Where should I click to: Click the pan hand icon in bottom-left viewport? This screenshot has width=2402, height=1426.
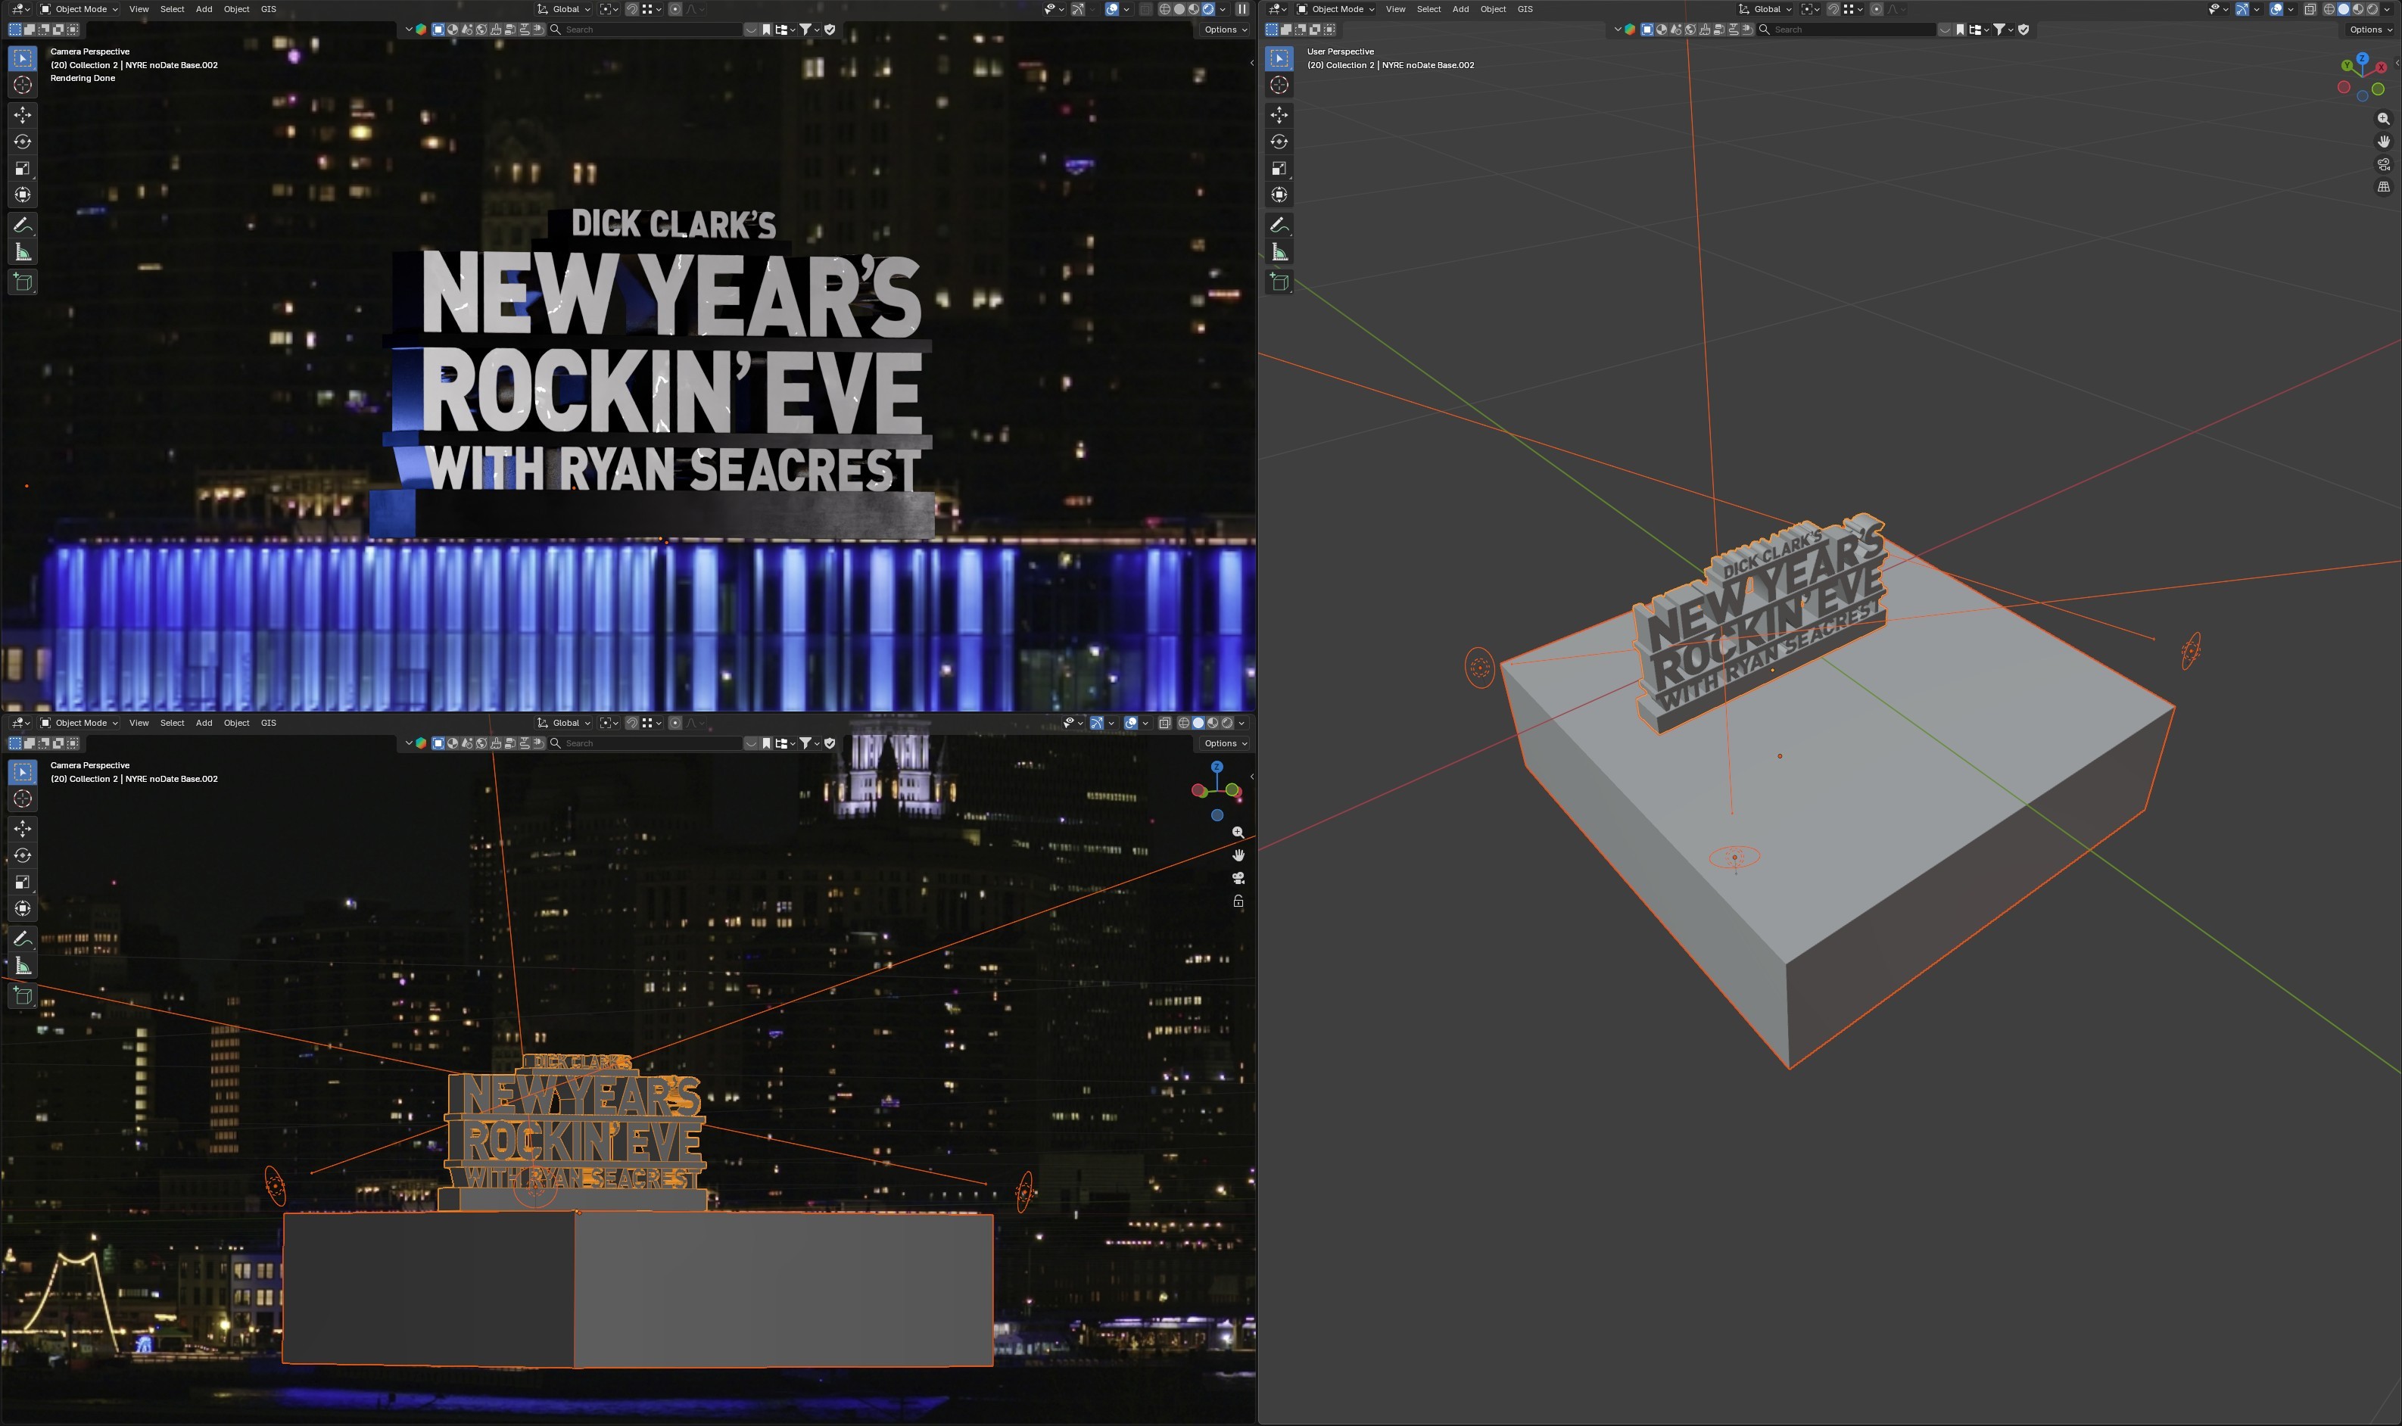pos(1238,855)
